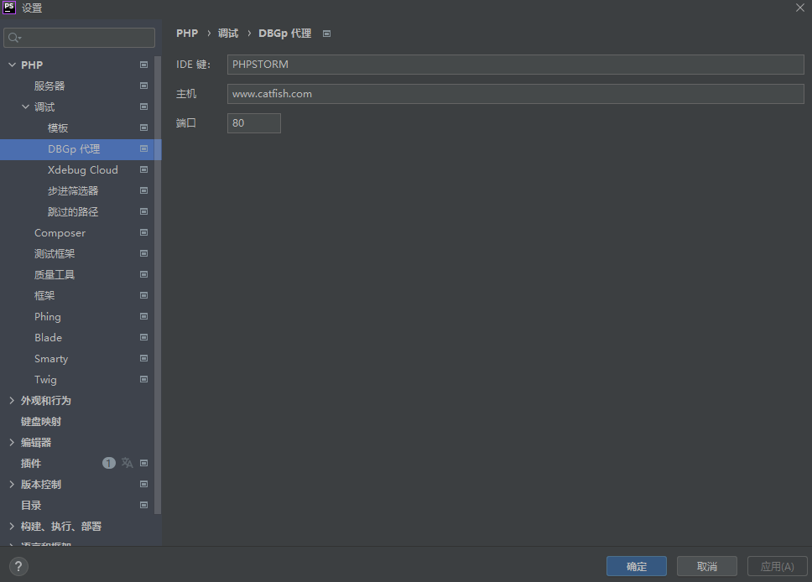
Task: Open 质量工具 settings page
Action: coord(55,275)
